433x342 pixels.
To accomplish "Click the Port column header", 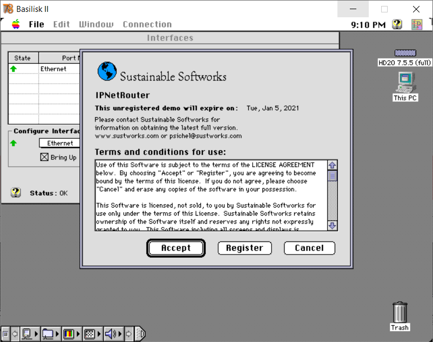I will click(59, 58).
